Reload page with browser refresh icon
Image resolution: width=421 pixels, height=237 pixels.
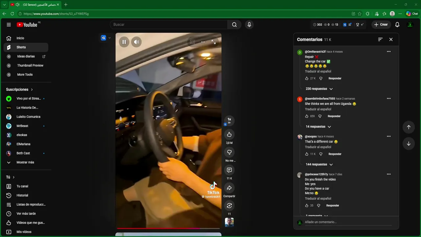pos(12,14)
